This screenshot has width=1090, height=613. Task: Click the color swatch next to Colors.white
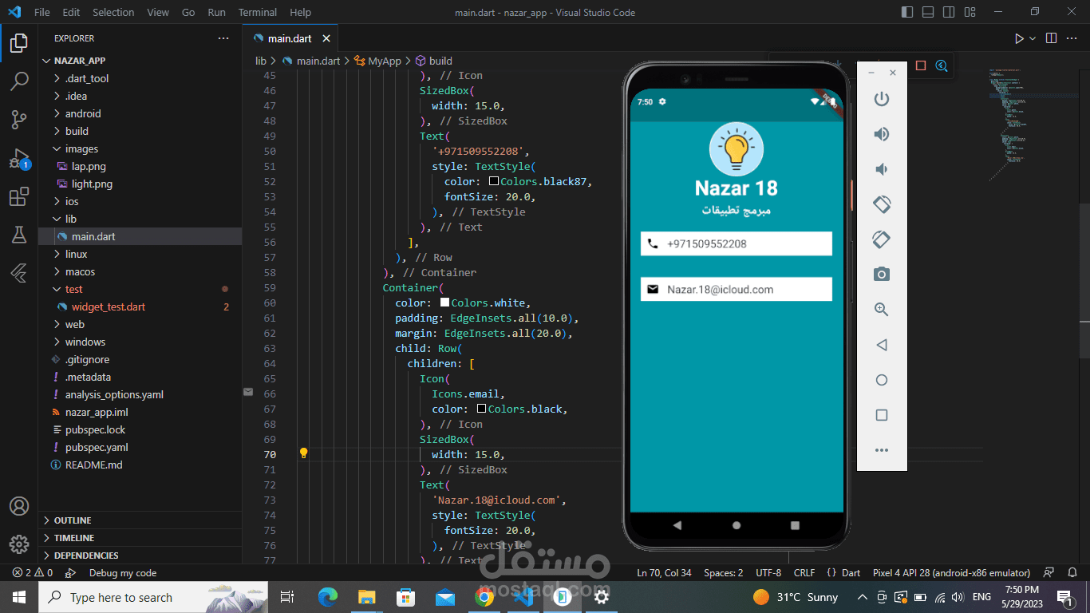click(444, 302)
